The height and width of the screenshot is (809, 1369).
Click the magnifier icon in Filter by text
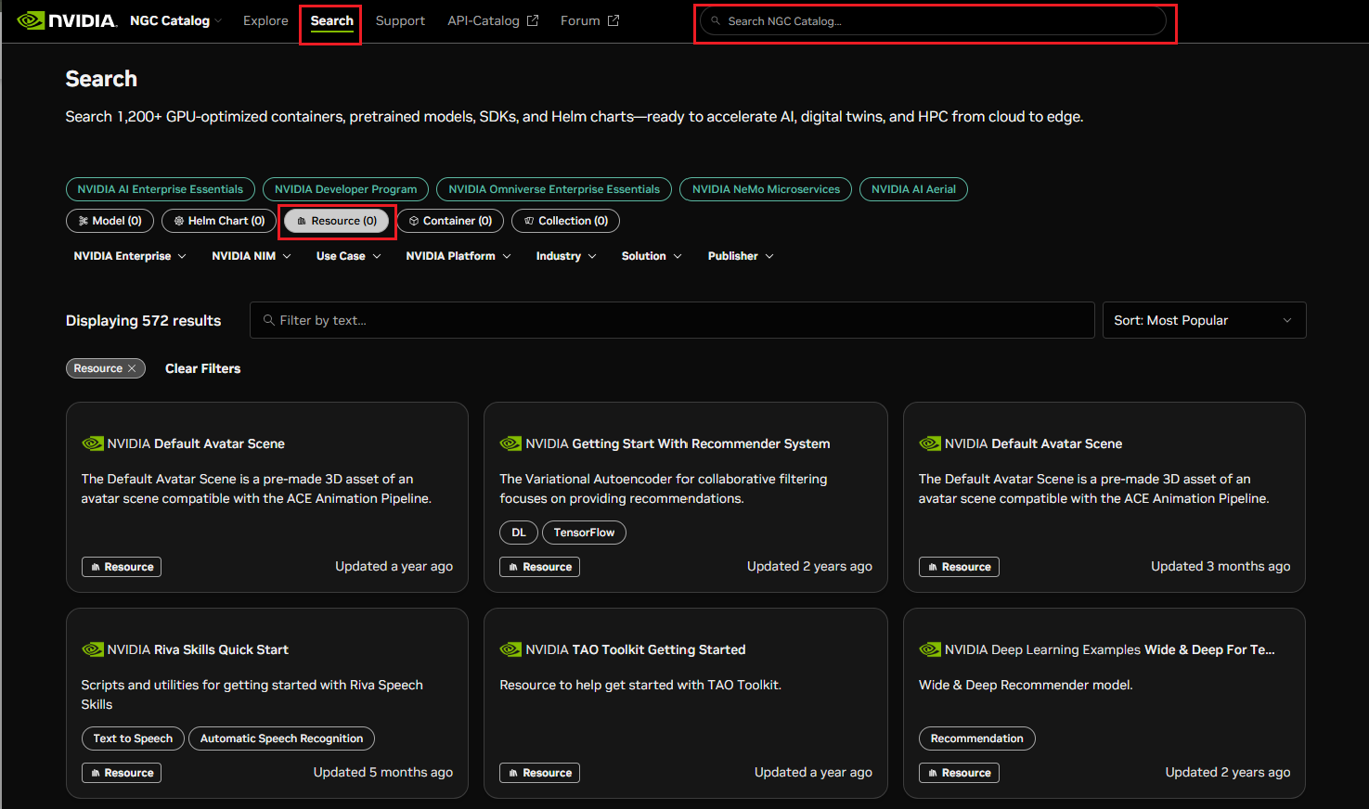268,320
